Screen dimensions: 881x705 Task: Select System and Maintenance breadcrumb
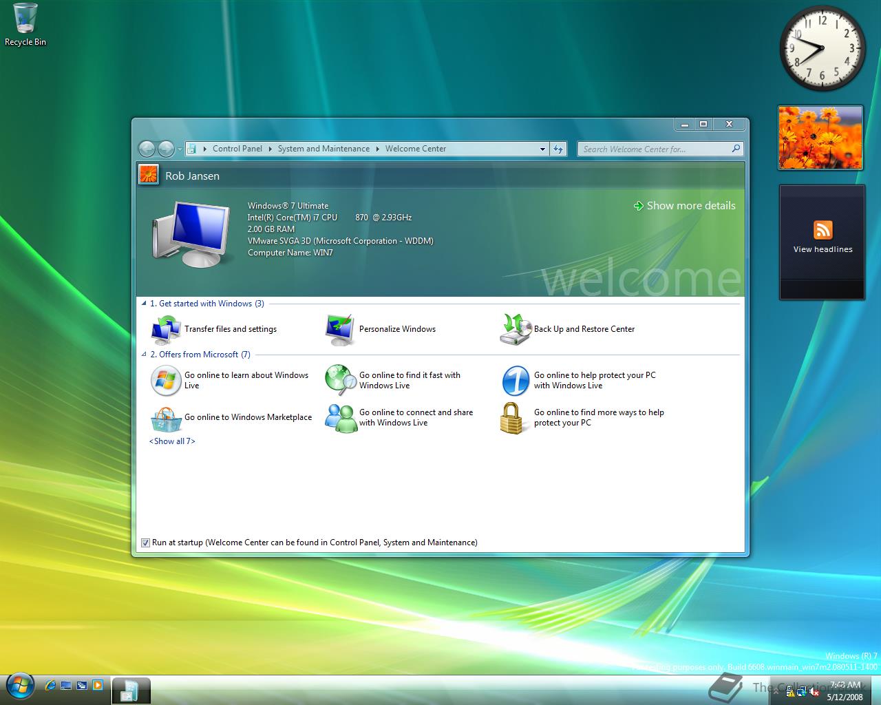(x=323, y=149)
